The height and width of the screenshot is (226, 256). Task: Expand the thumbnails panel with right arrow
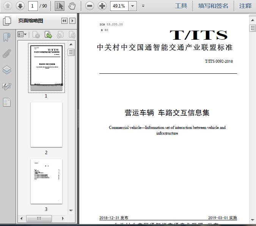pyautogui.click(x=72, y=21)
